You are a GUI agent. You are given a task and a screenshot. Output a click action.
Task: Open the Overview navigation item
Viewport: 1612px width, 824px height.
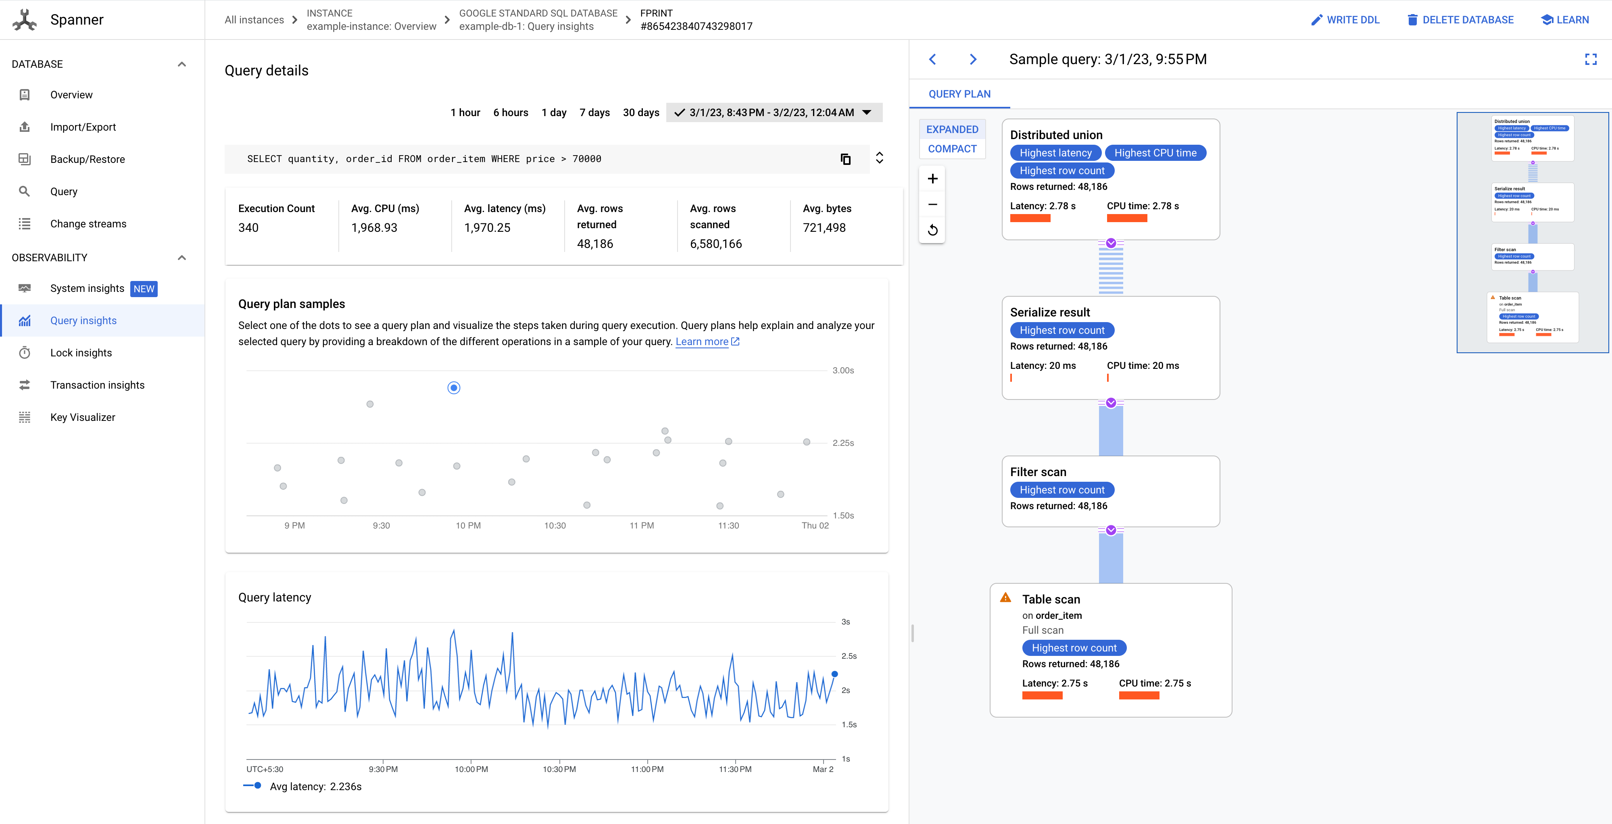coord(71,95)
